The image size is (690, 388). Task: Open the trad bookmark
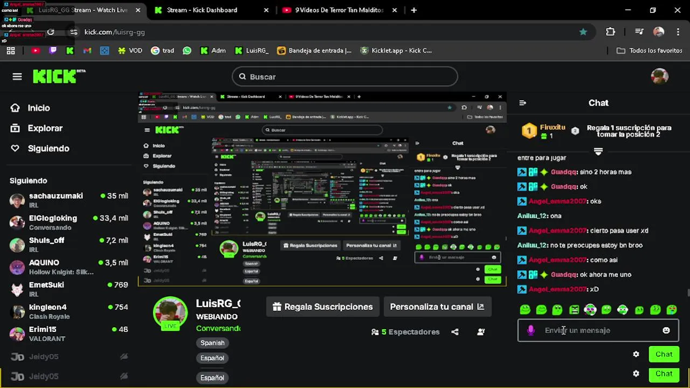coord(162,51)
